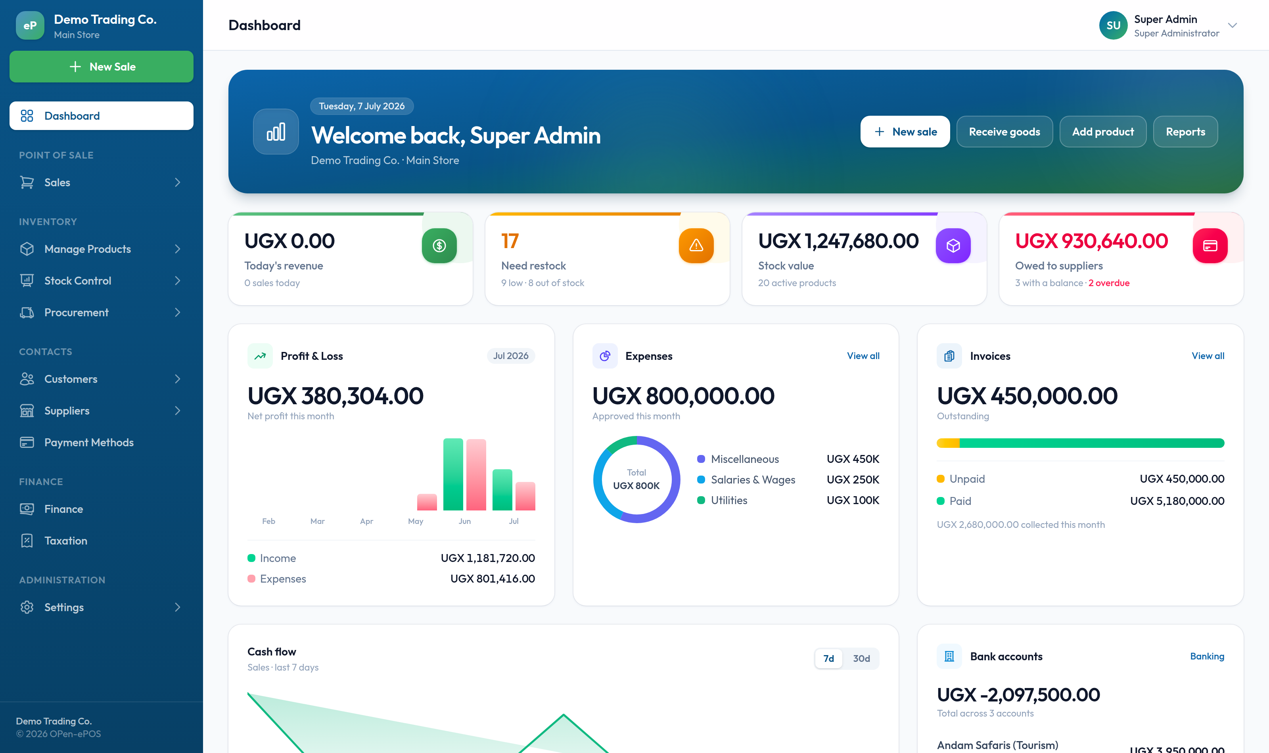Click the UGX 1,181,720.00 income value
The image size is (1269, 753).
point(487,558)
